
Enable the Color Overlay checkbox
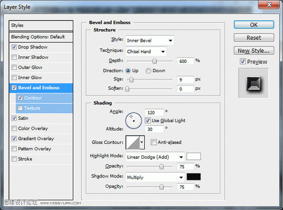(14, 128)
